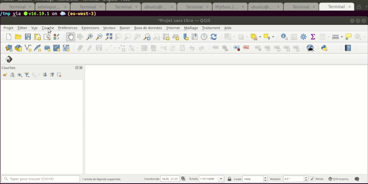Create a new mesh layer
The image size is (368, 184).
57,48
